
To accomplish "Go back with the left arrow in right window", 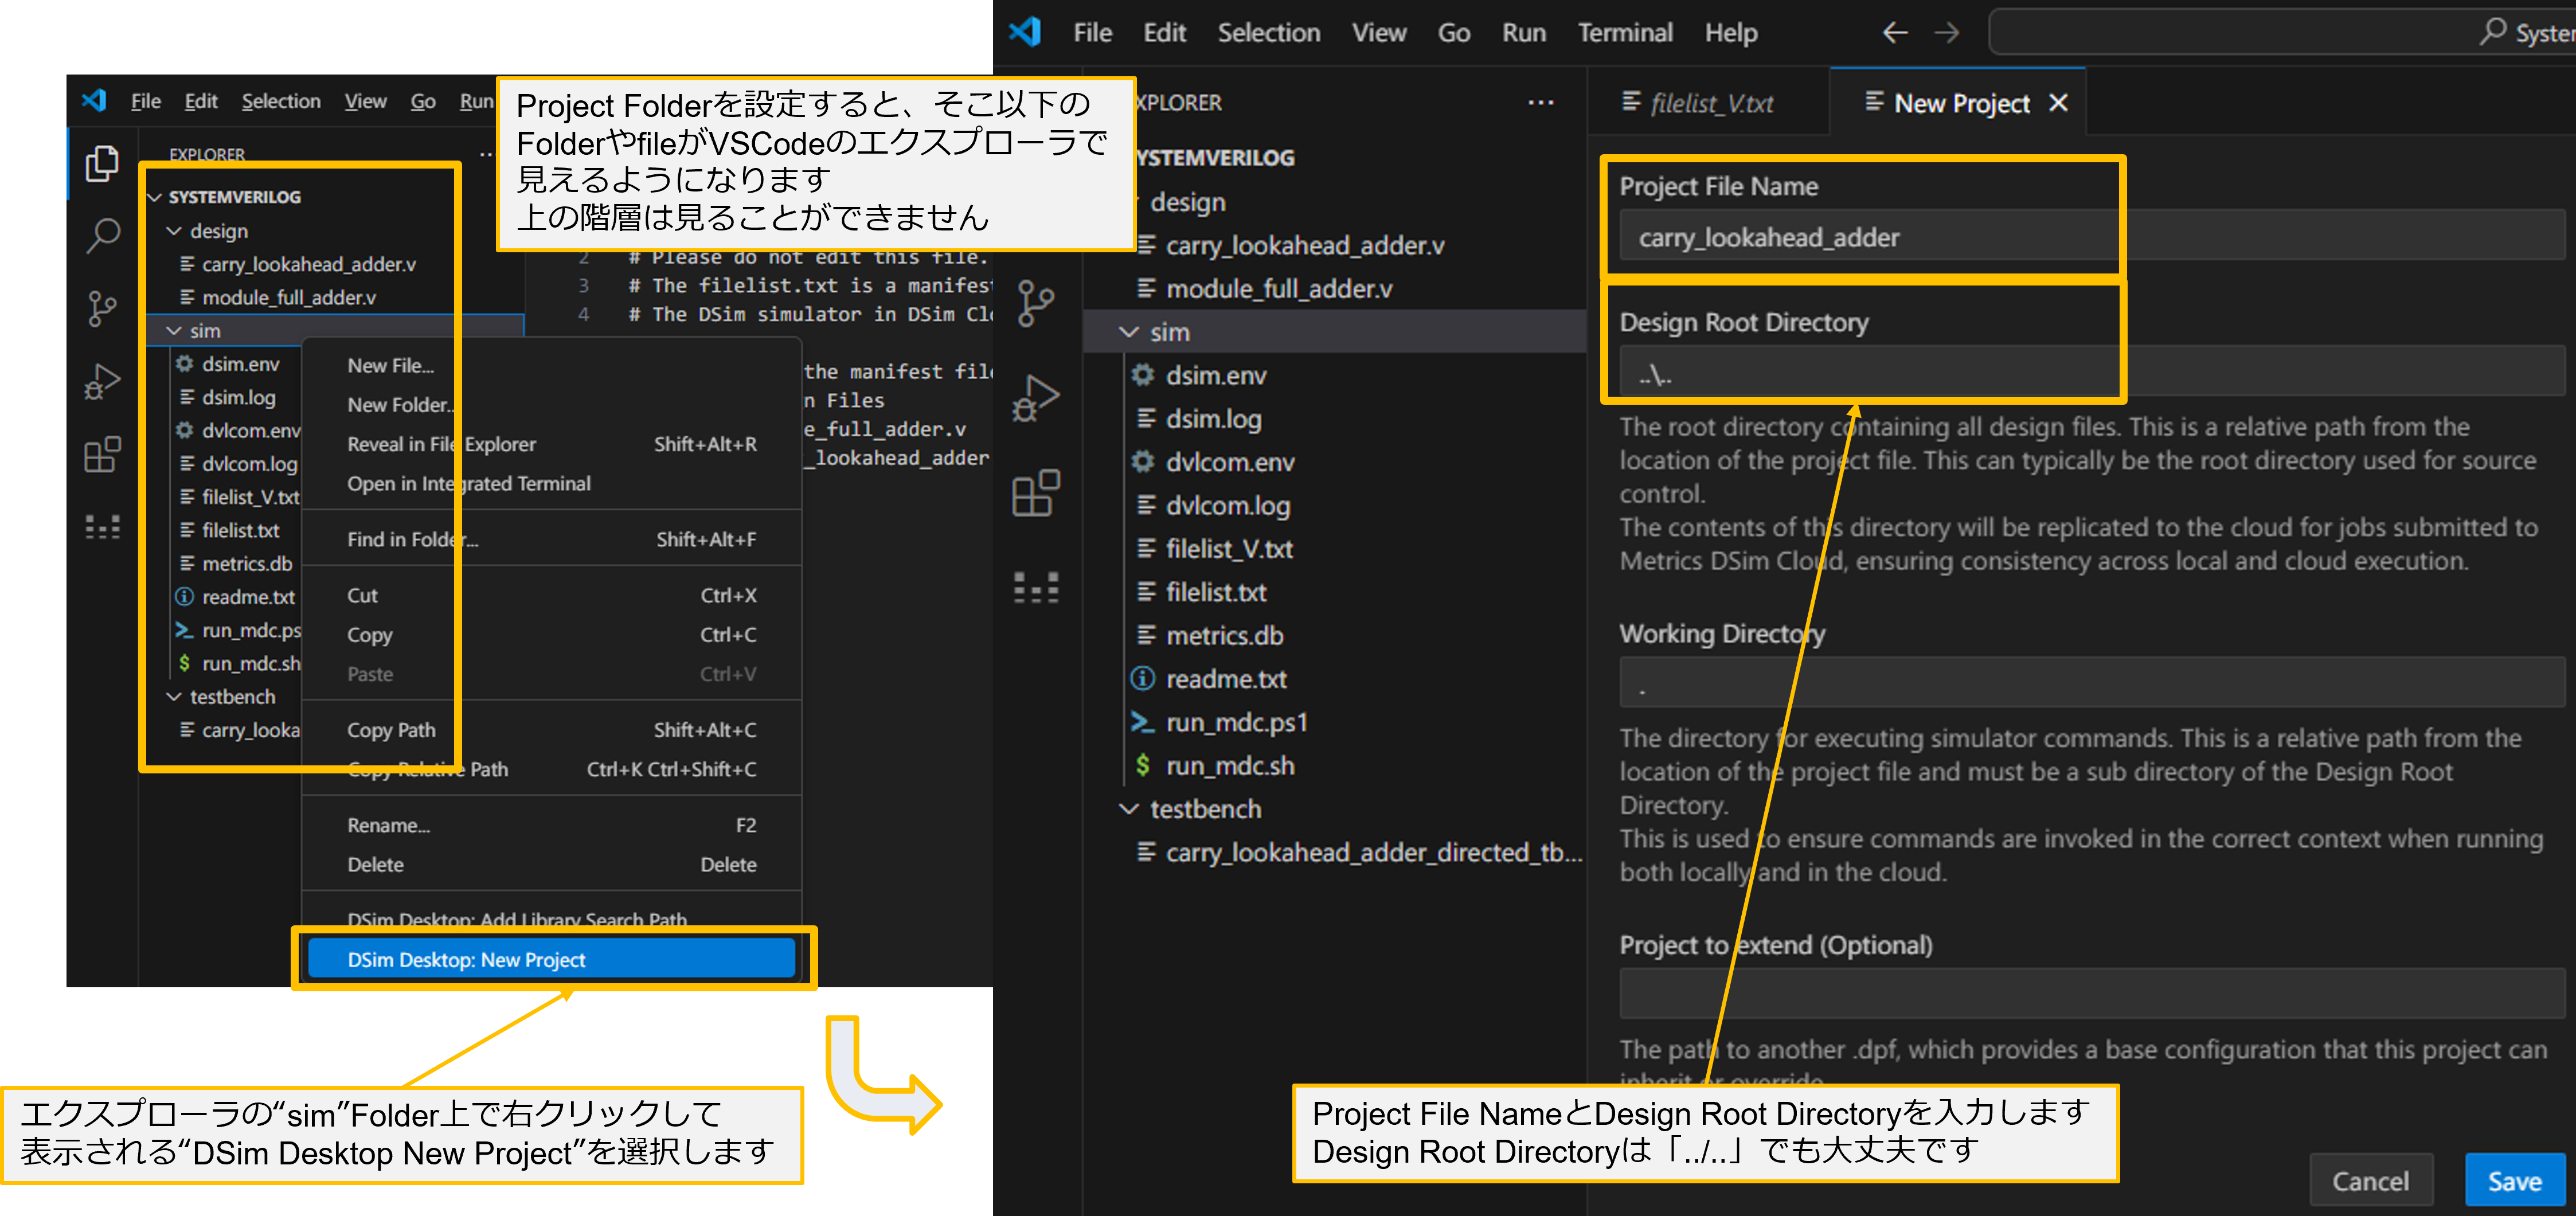I will coord(1895,33).
